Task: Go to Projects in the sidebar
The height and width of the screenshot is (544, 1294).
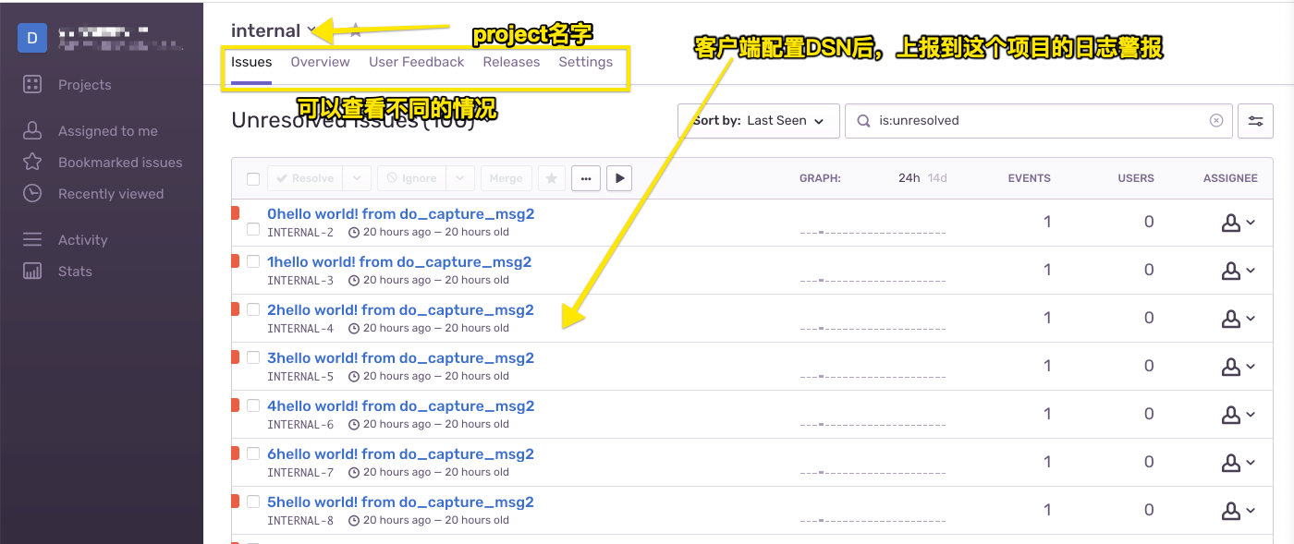Action: click(84, 85)
